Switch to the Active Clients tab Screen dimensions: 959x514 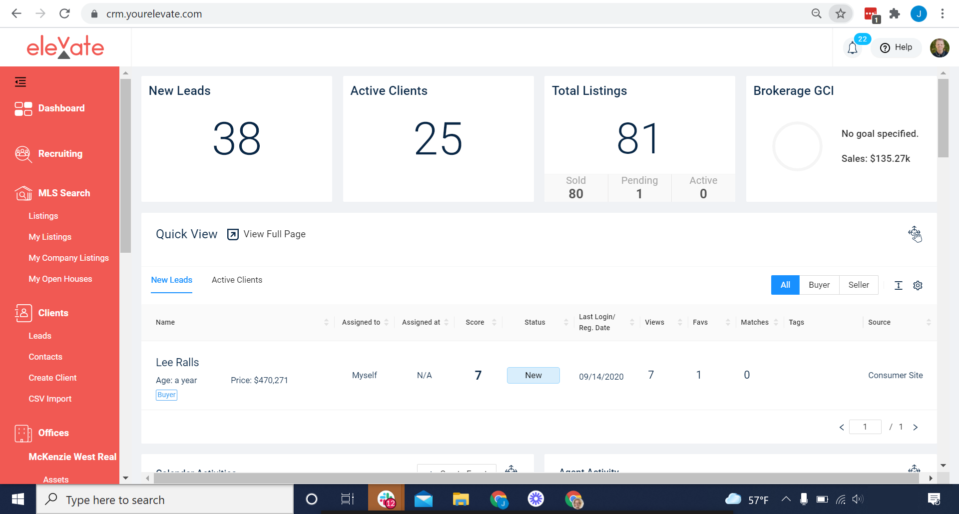[x=237, y=280]
